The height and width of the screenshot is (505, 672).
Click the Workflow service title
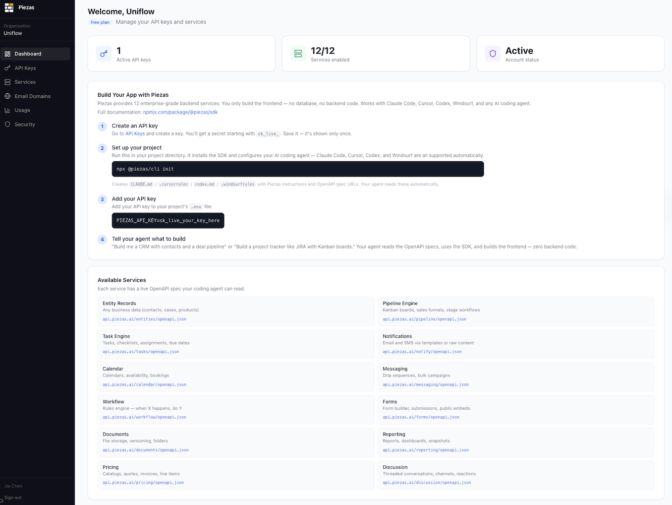113,402
